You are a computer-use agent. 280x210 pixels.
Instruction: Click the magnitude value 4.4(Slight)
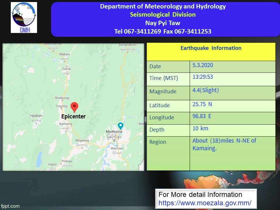(205, 90)
